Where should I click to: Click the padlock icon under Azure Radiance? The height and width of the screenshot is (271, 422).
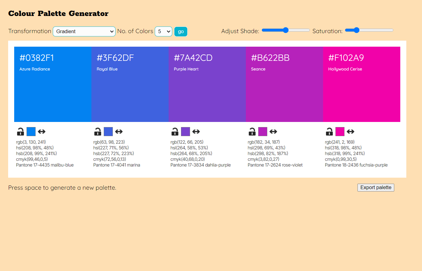pos(20,132)
